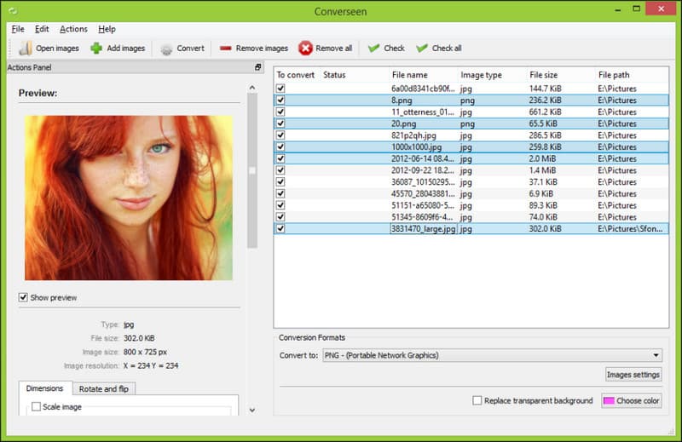Click the Open images toolbar icon
The height and width of the screenshot is (442, 682).
click(26, 49)
